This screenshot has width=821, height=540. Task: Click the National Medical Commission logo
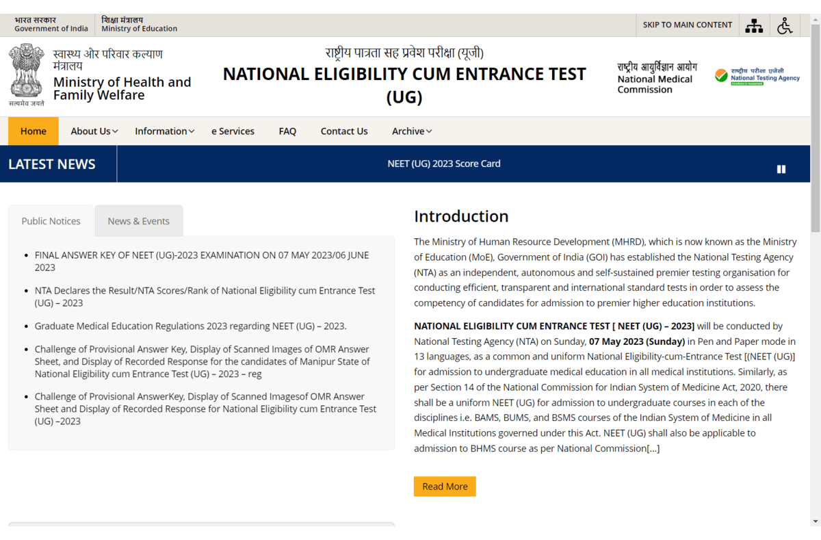tap(657, 78)
